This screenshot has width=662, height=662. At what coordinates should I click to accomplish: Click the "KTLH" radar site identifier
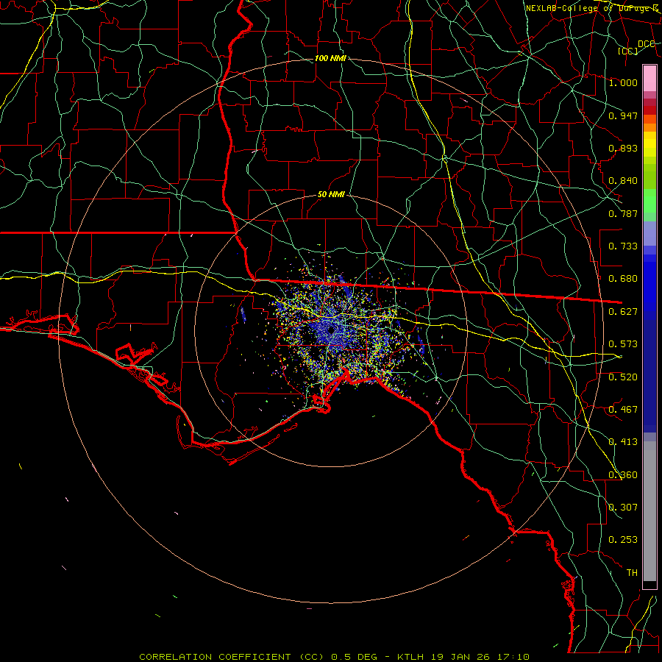(410, 657)
